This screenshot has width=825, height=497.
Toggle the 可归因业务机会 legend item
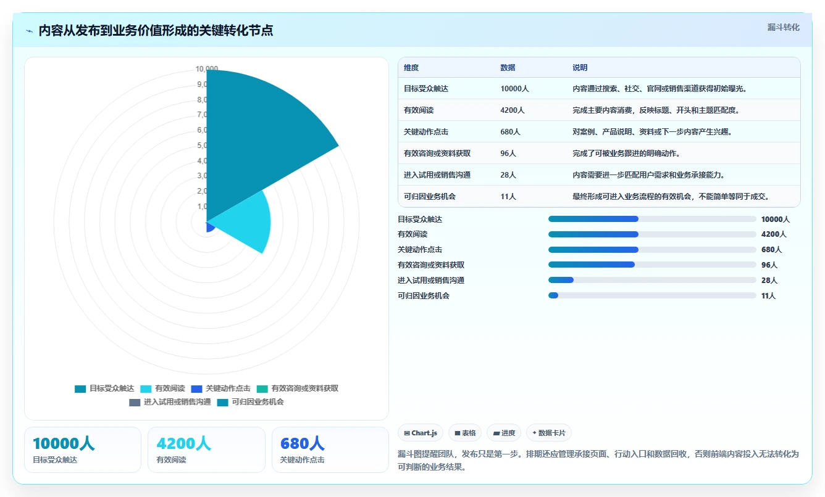(x=250, y=402)
